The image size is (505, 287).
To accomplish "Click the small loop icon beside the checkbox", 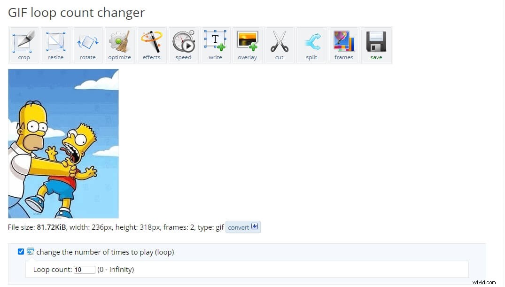I will click(31, 252).
